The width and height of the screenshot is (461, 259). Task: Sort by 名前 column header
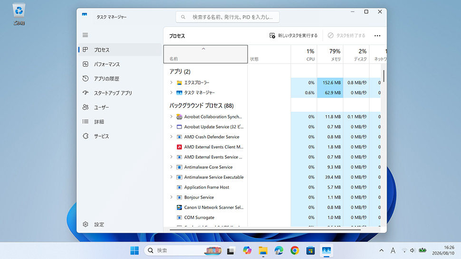tap(205, 54)
